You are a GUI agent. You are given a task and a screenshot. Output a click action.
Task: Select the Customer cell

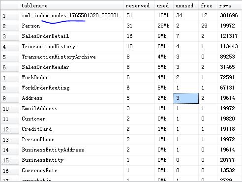point(71,119)
